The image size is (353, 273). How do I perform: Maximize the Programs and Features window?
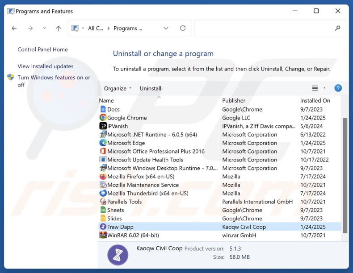click(316, 11)
